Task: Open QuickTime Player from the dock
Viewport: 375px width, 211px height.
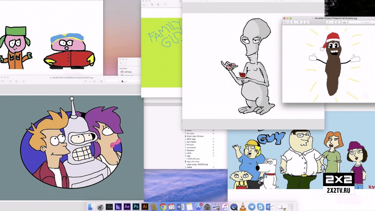Action: [234, 207]
